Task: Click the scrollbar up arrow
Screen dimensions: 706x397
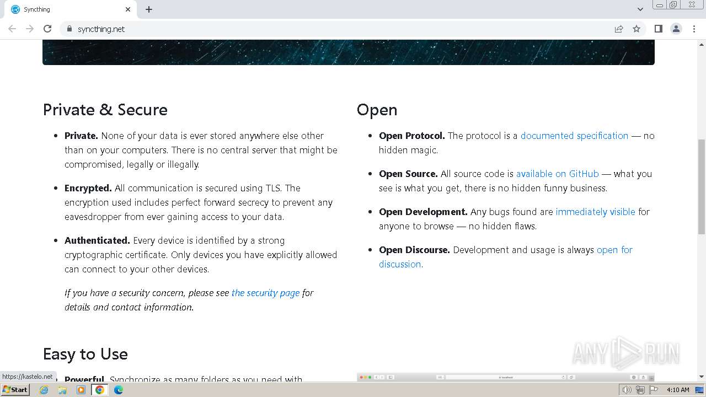Action: click(701, 44)
